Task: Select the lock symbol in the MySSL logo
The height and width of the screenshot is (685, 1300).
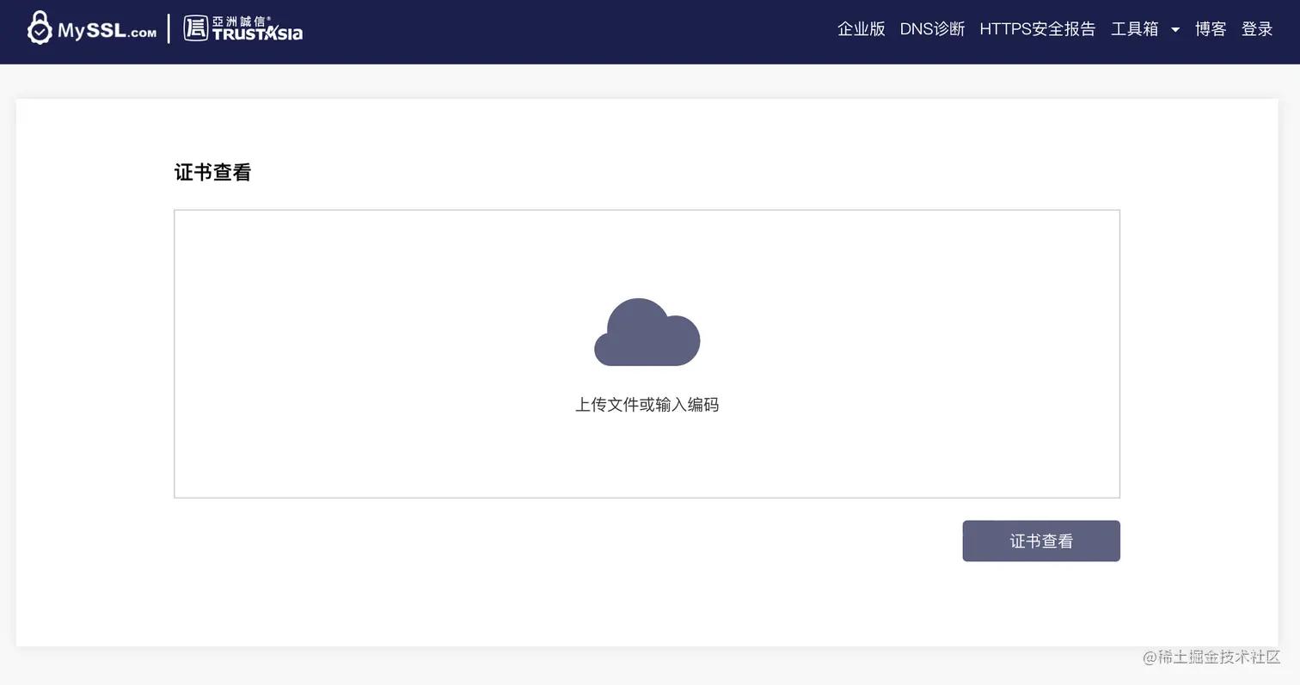Action: [40, 28]
